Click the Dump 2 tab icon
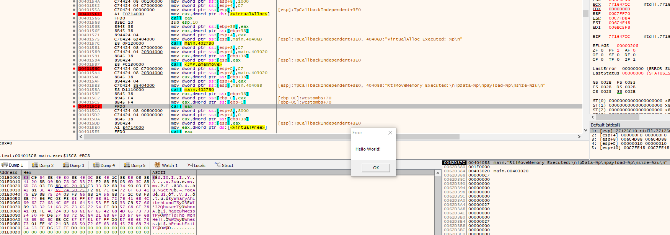The image size is (670, 235). tap(35, 165)
